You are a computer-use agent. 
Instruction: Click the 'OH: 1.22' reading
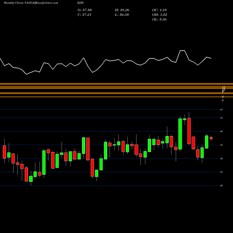[x=159, y=15]
